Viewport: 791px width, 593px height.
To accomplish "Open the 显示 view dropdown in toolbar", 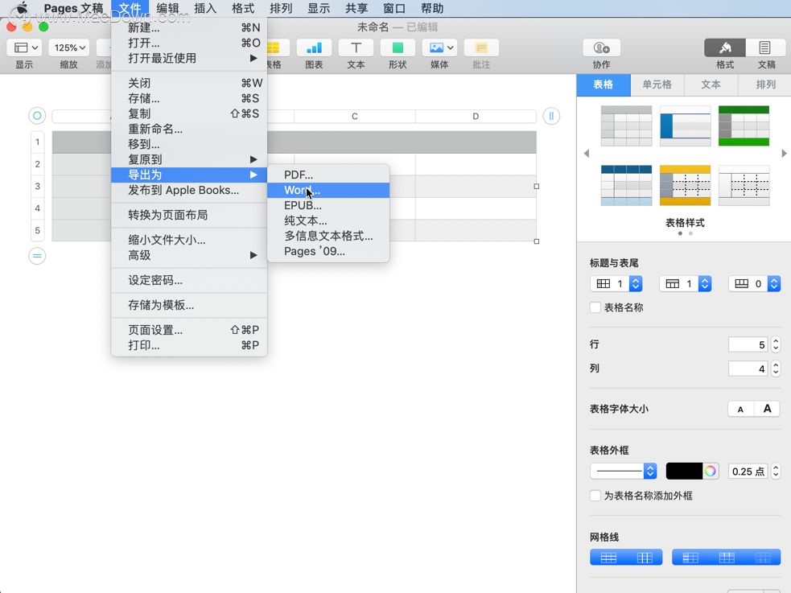I will coord(24,48).
